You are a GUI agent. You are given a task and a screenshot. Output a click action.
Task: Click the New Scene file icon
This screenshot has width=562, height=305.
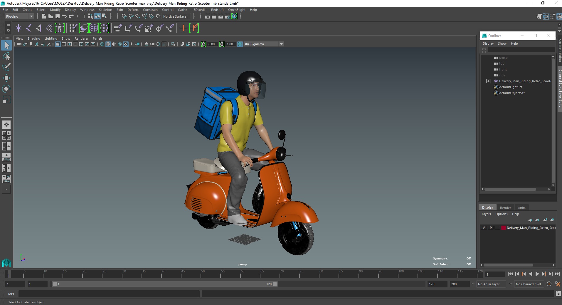pos(44,16)
